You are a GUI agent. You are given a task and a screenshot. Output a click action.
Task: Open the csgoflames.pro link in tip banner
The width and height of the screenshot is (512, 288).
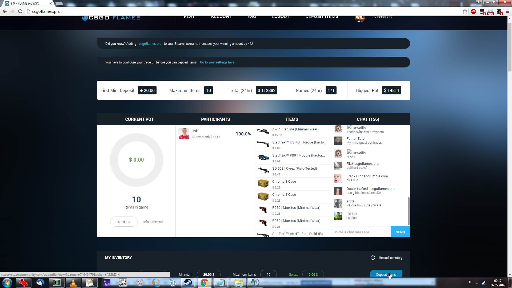[150, 44]
